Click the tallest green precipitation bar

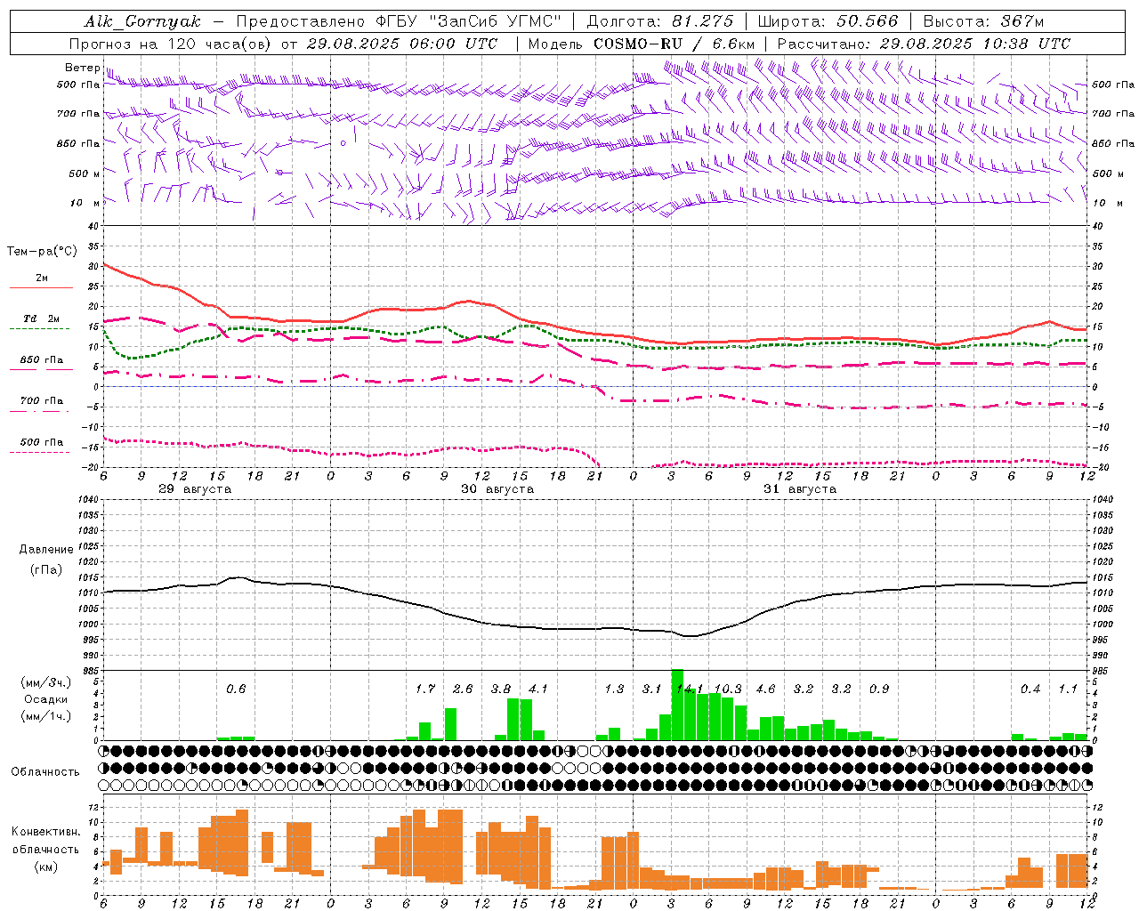coord(677,705)
